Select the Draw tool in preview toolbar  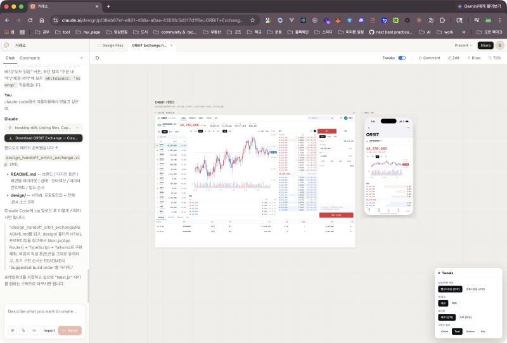coord(473,58)
